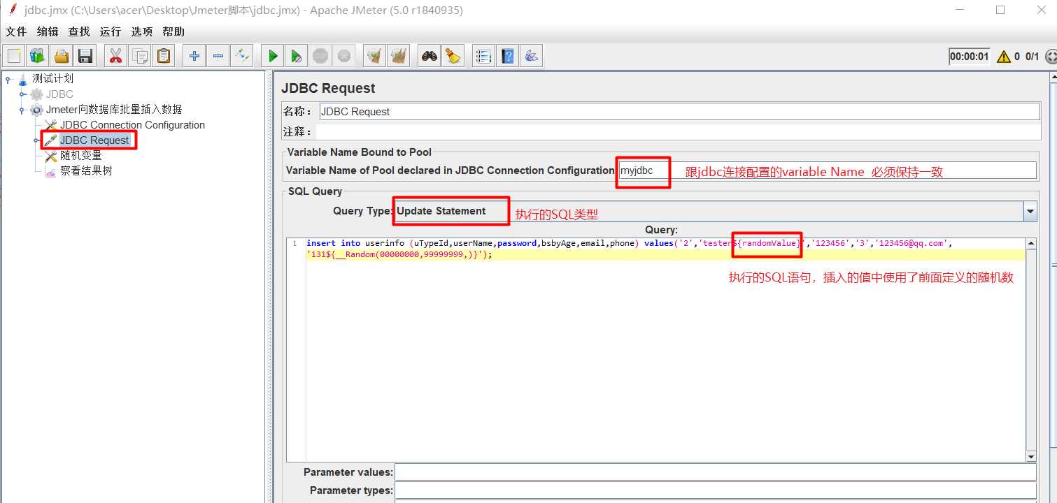Reset search with brush icon
Viewport: 1057px width, 503px height.
coord(453,56)
